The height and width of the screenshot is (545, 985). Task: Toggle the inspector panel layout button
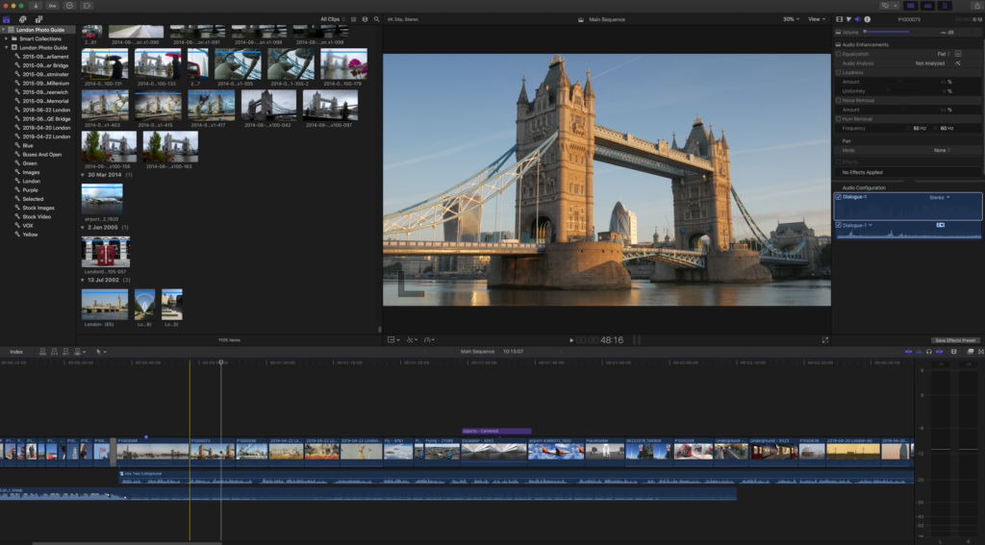tap(946, 5)
